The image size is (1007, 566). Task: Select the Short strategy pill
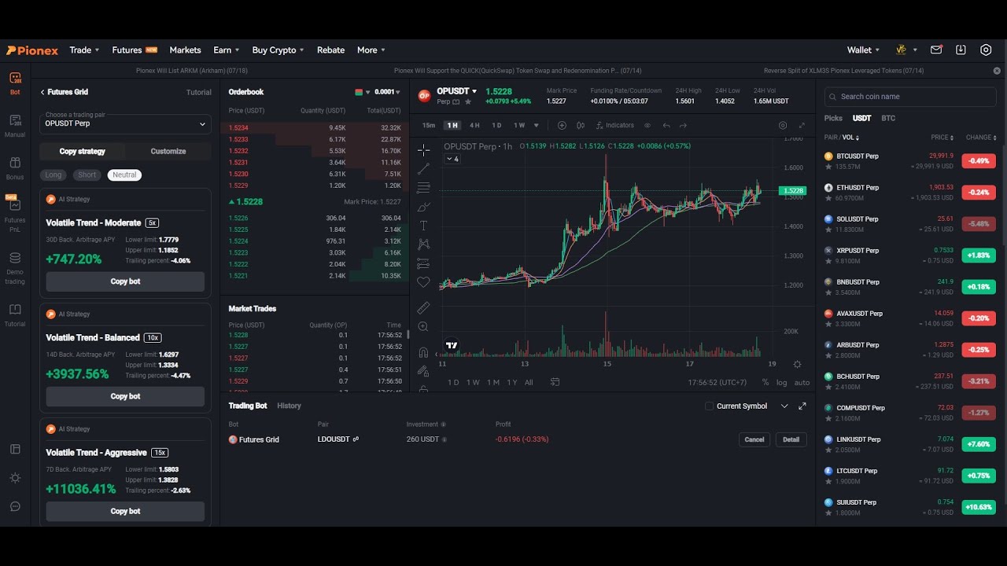pos(87,175)
